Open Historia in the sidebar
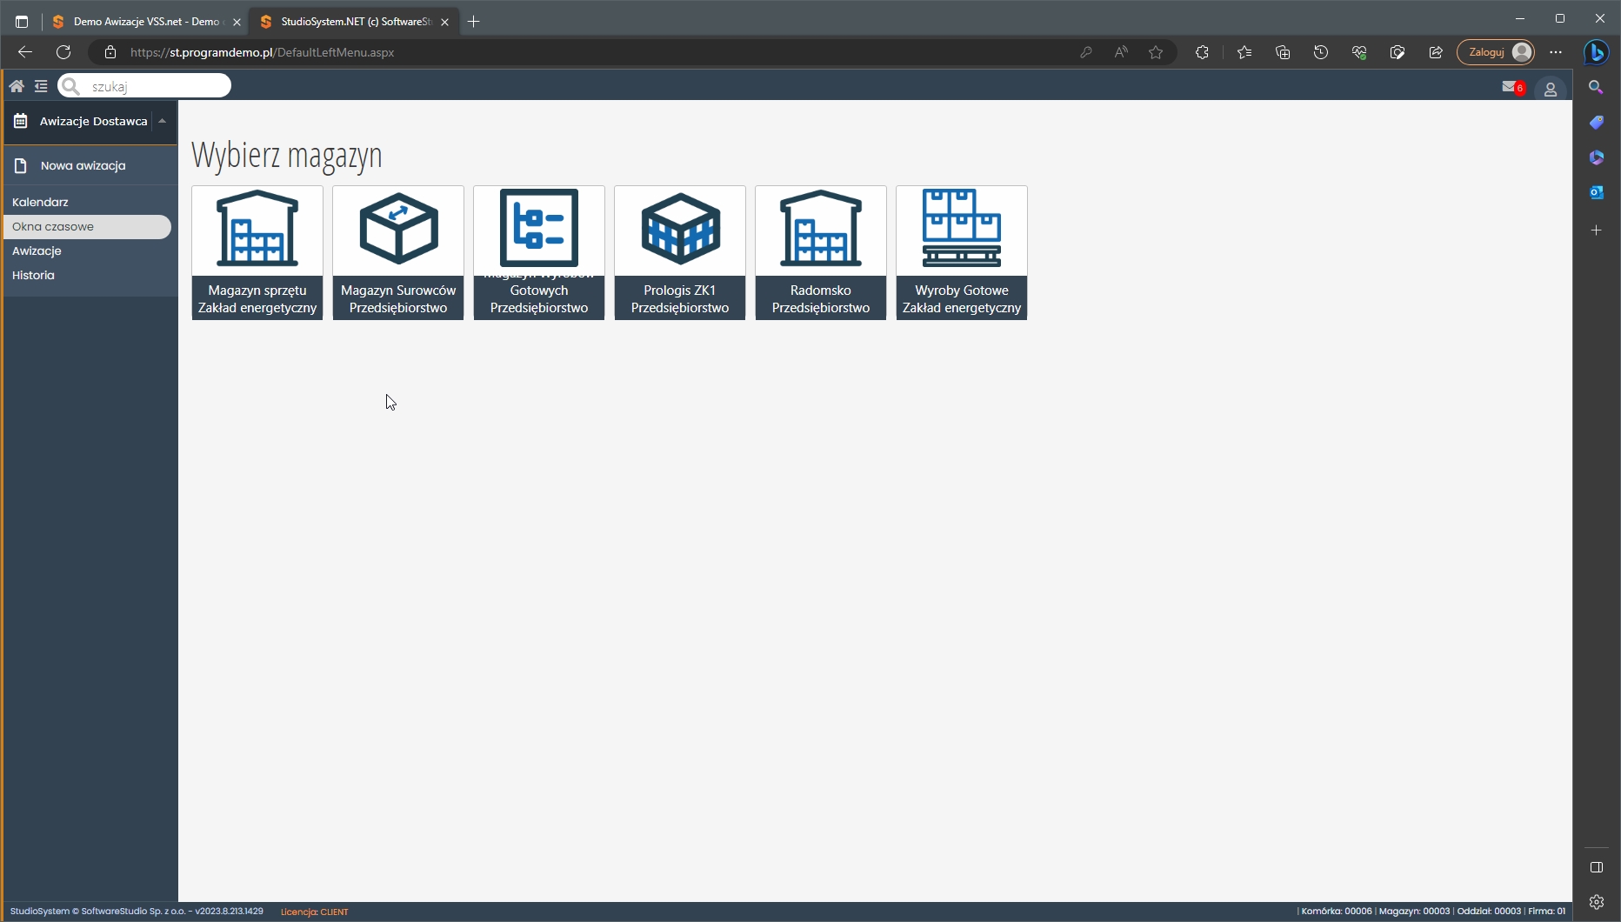Screen dimensions: 1621x922 point(34,276)
